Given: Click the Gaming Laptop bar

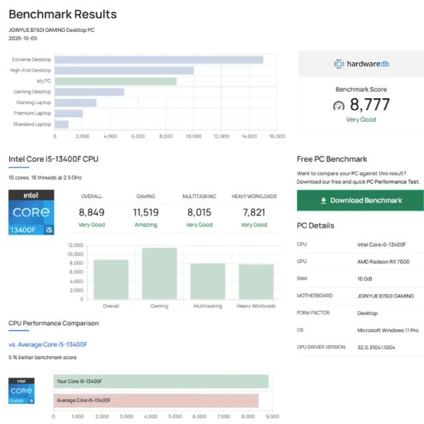Looking at the screenshot, I should 76,103.
